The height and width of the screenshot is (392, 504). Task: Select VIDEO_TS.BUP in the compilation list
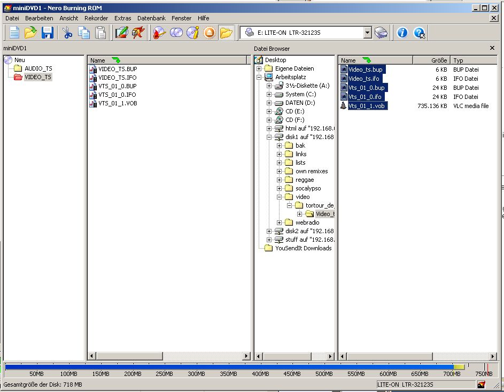click(118, 69)
